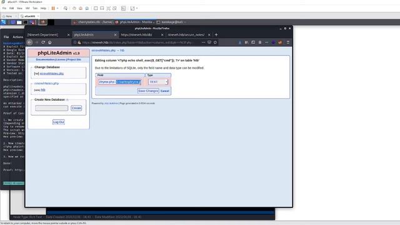Viewport: 400px width, 225px height.
Task: Click the Firefox back arrow button
Action: coord(29,42)
